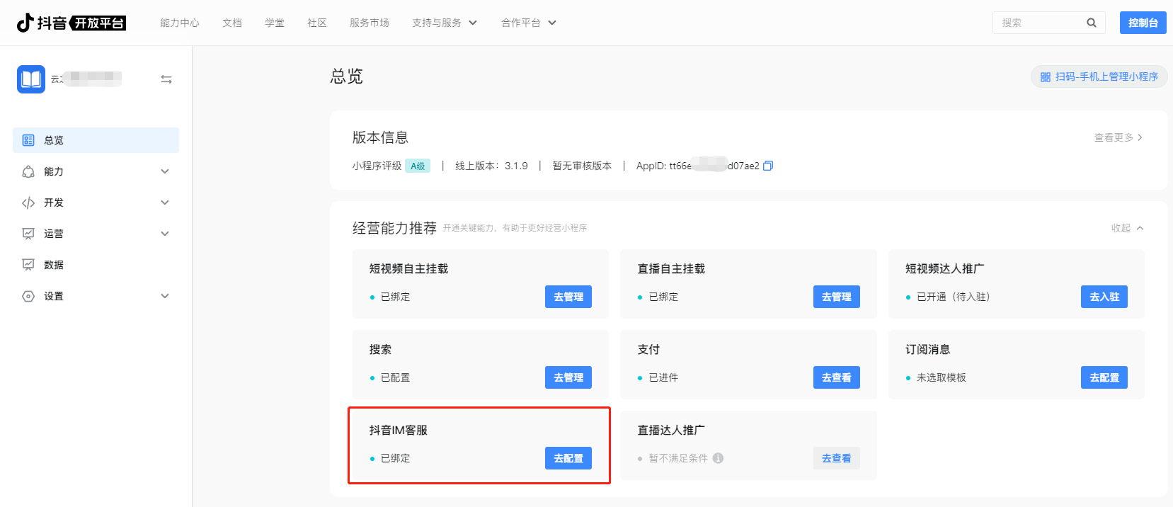Click 扫码-手机上管理小程序 button

tap(1099, 76)
